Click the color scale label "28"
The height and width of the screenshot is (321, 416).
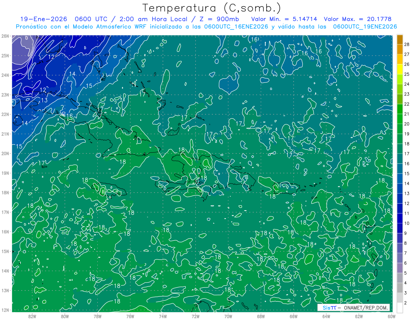tap(407, 45)
